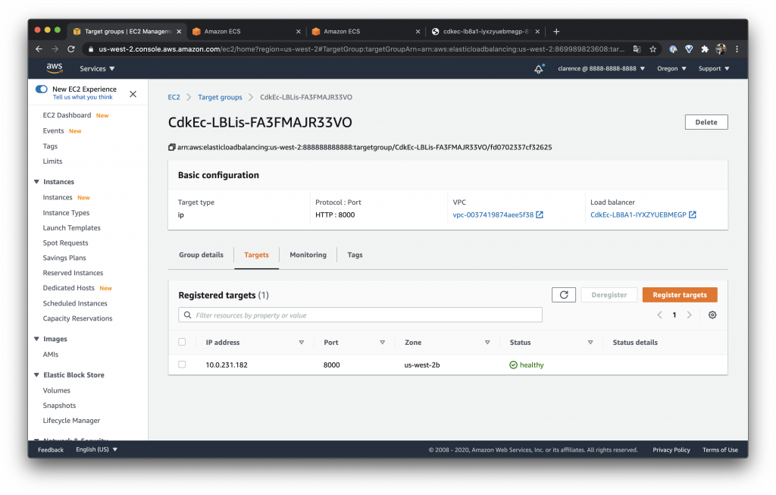Reload the browser page
This screenshot has width=776, height=495.
[x=71, y=49]
